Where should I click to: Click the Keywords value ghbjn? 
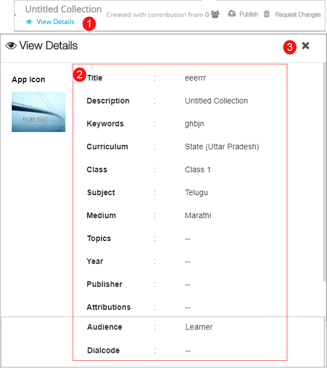[x=194, y=124]
